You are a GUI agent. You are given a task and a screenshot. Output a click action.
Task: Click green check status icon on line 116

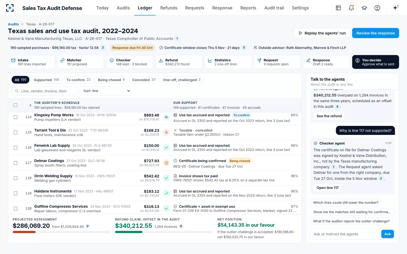coord(166,148)
